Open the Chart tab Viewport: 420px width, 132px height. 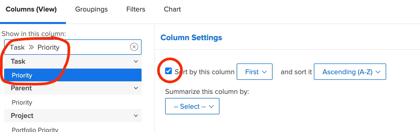172,9
